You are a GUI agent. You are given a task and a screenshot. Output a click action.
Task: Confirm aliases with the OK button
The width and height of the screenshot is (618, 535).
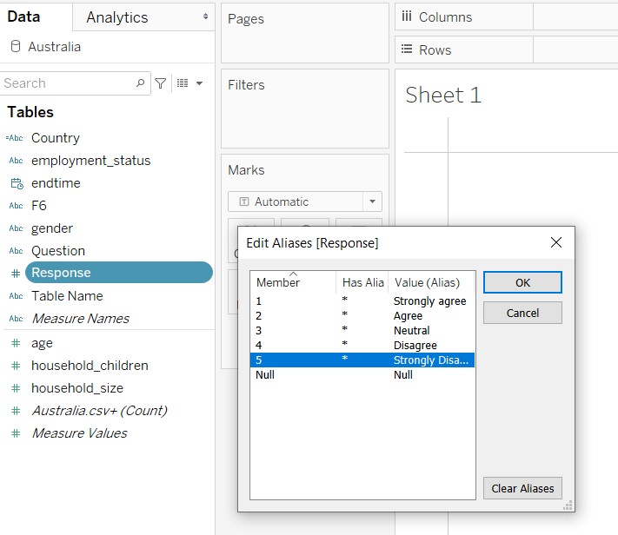pyautogui.click(x=522, y=282)
